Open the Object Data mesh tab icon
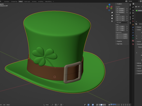Image resolution: width=142 pixels, height=106 pixels. coord(133,38)
